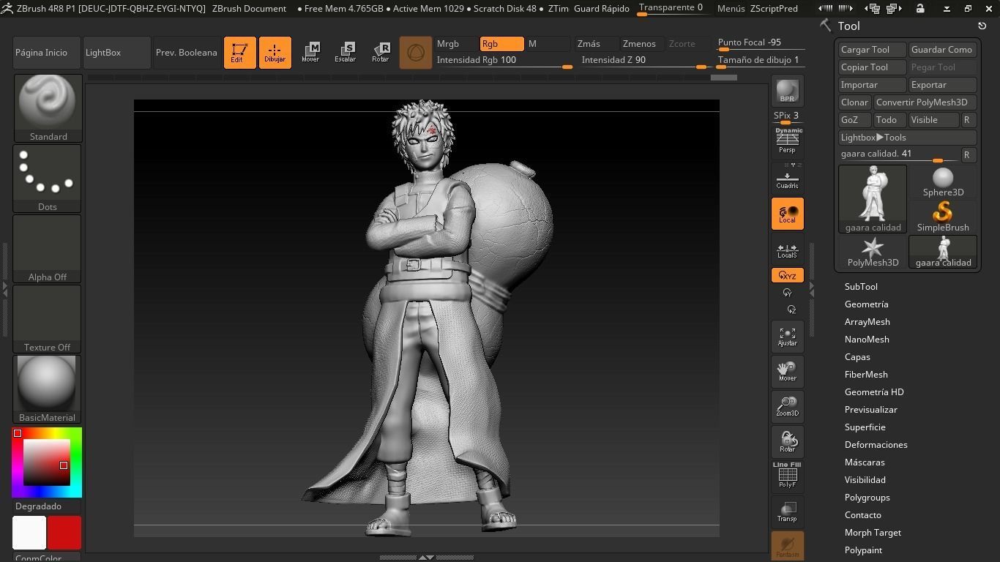Screen dimensions: 1000x562
Task: Expand the Geometría section
Action: pos(866,304)
